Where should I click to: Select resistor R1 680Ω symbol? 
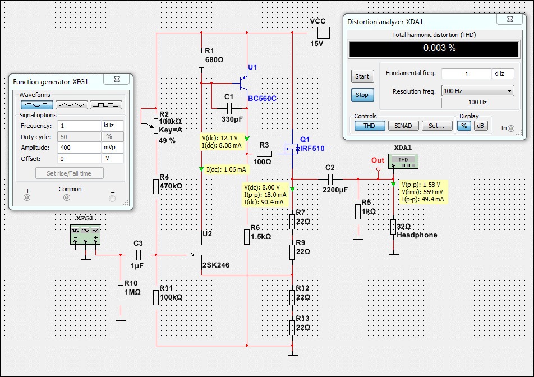click(x=201, y=60)
